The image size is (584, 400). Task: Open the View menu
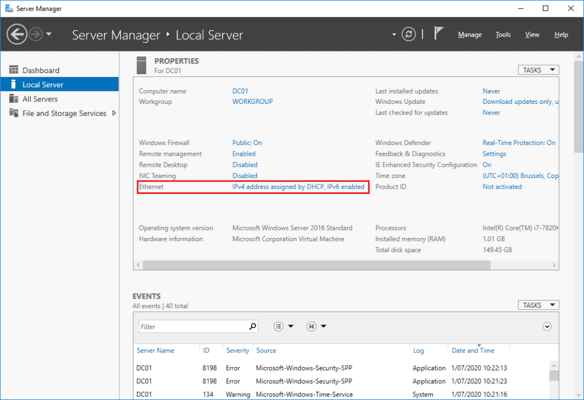pos(532,35)
